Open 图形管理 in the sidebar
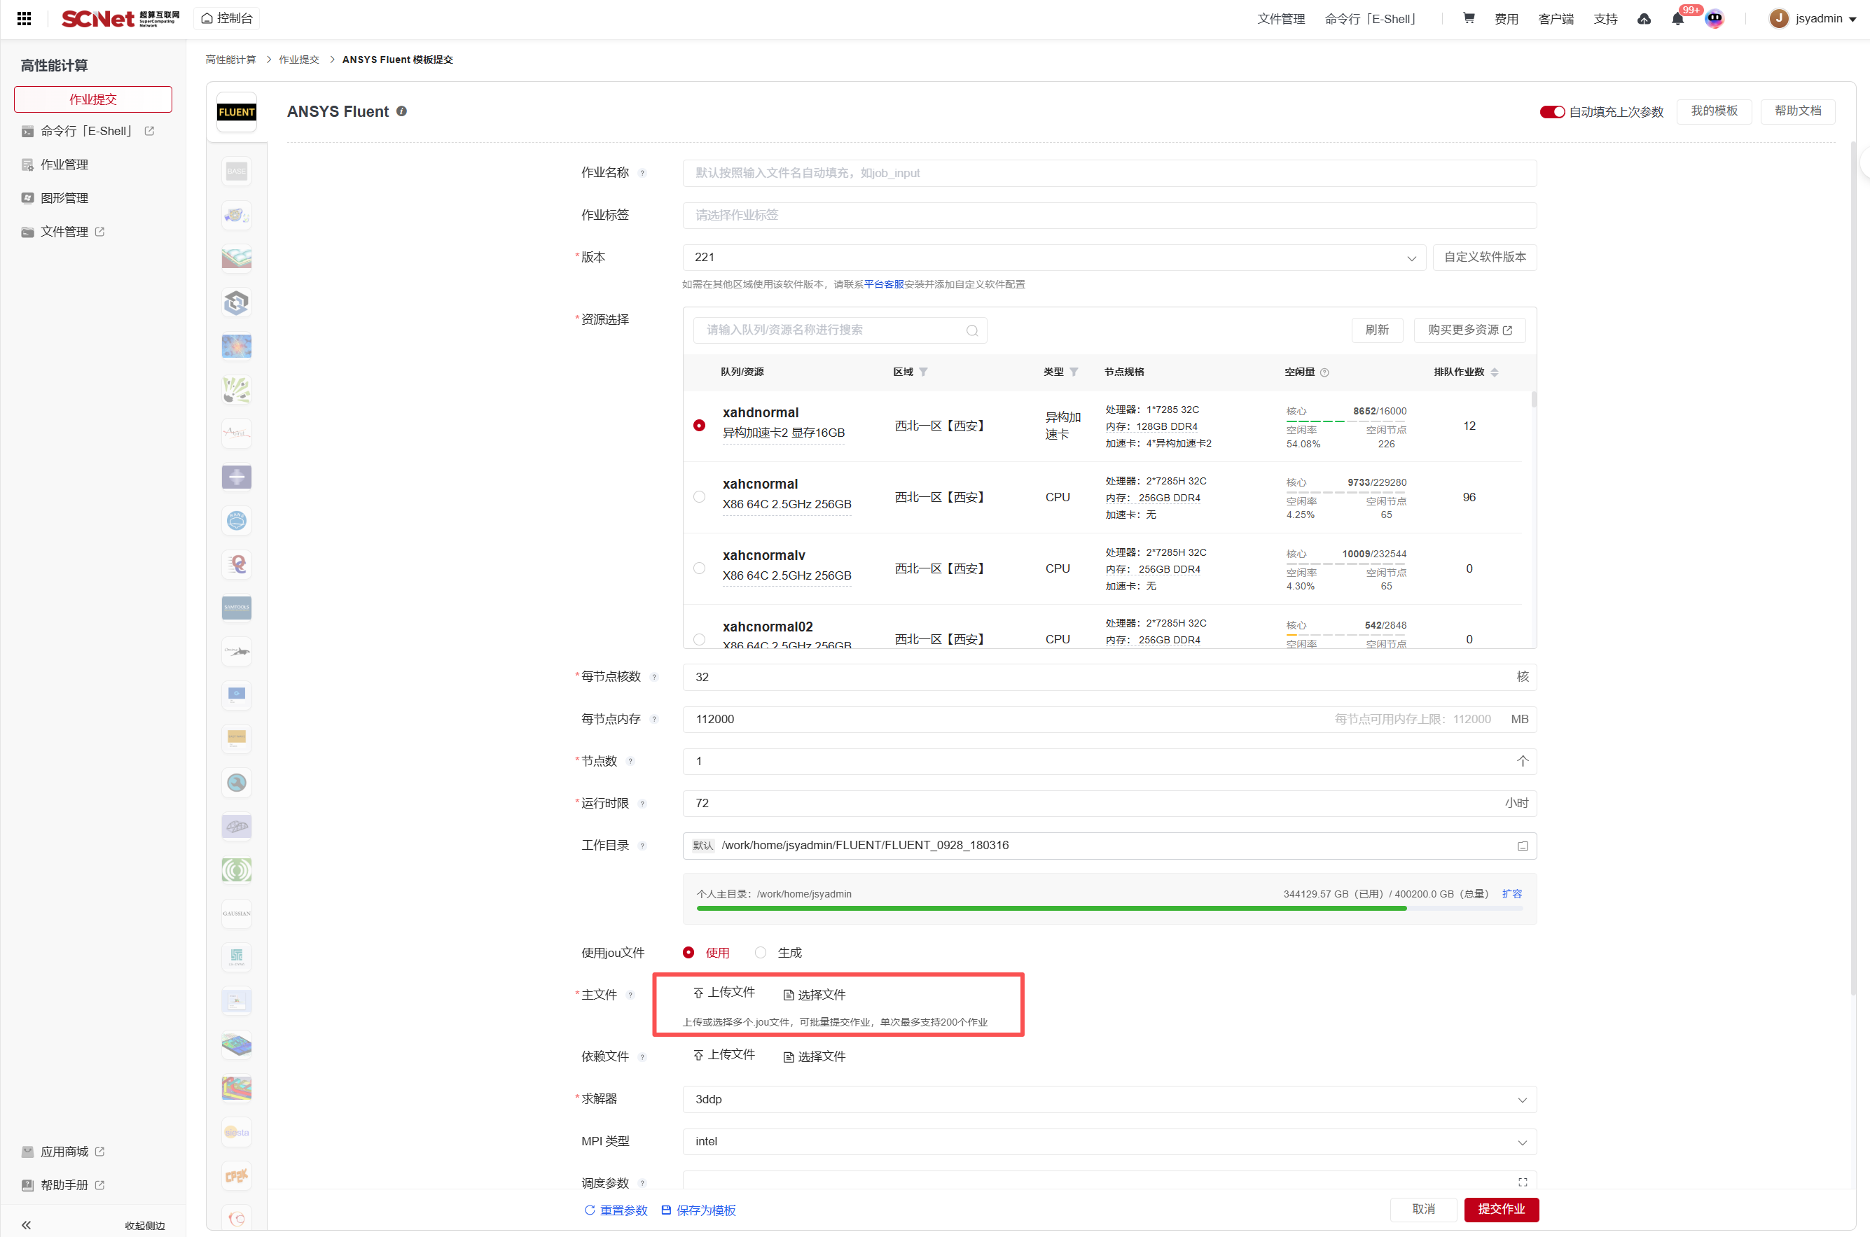The height and width of the screenshot is (1237, 1870). click(x=64, y=198)
